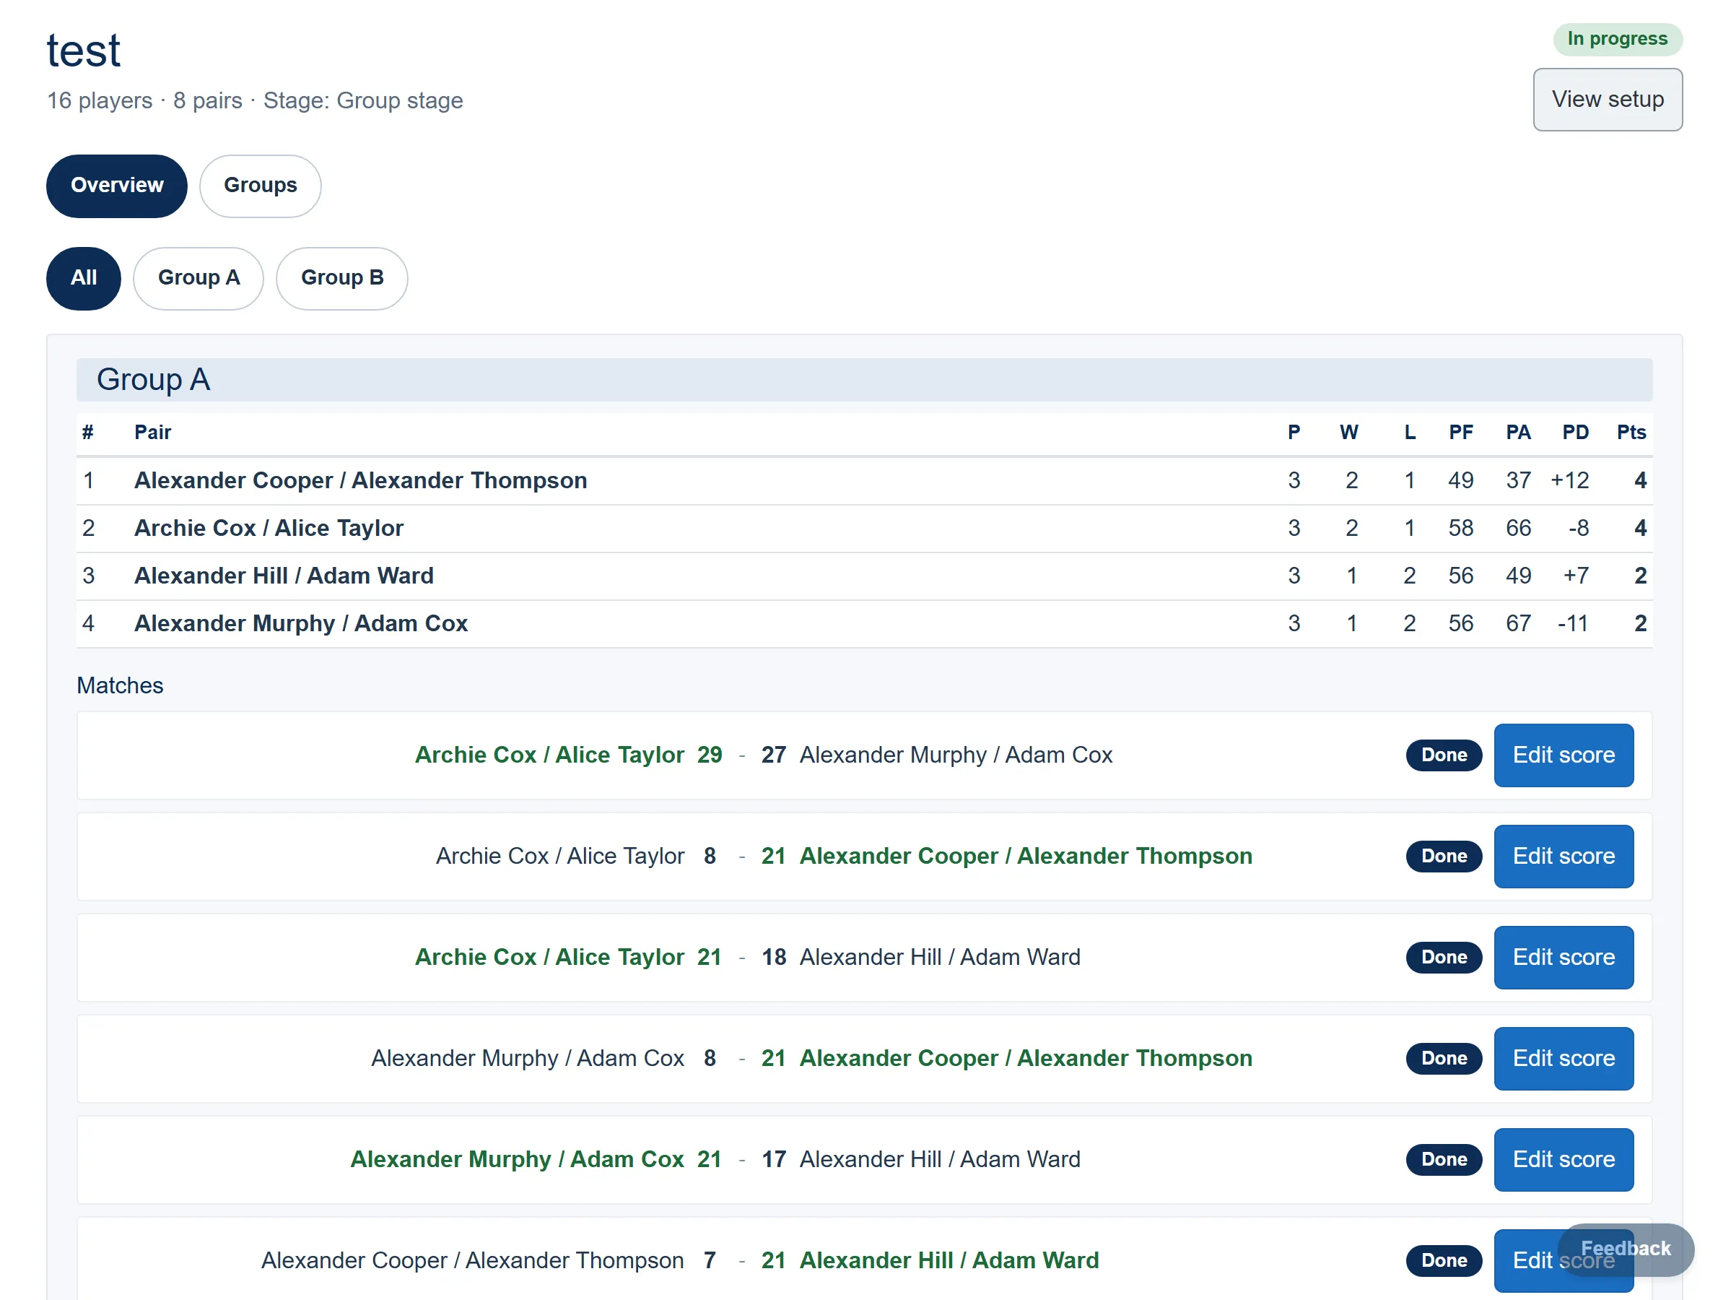This screenshot has height=1300, width=1718.
Task: Click the PD column header
Action: click(1575, 432)
